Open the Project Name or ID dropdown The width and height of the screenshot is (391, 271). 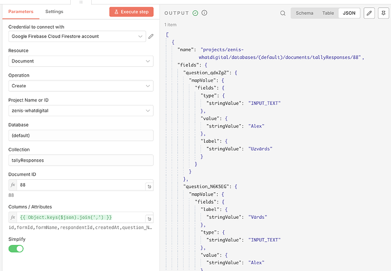[x=81, y=111]
